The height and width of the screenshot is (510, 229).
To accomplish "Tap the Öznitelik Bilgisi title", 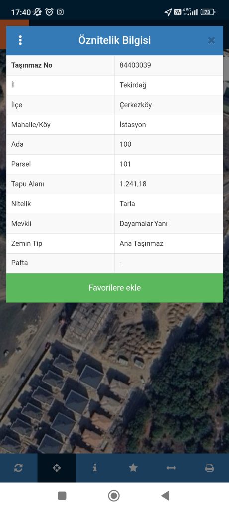I will [114, 41].
